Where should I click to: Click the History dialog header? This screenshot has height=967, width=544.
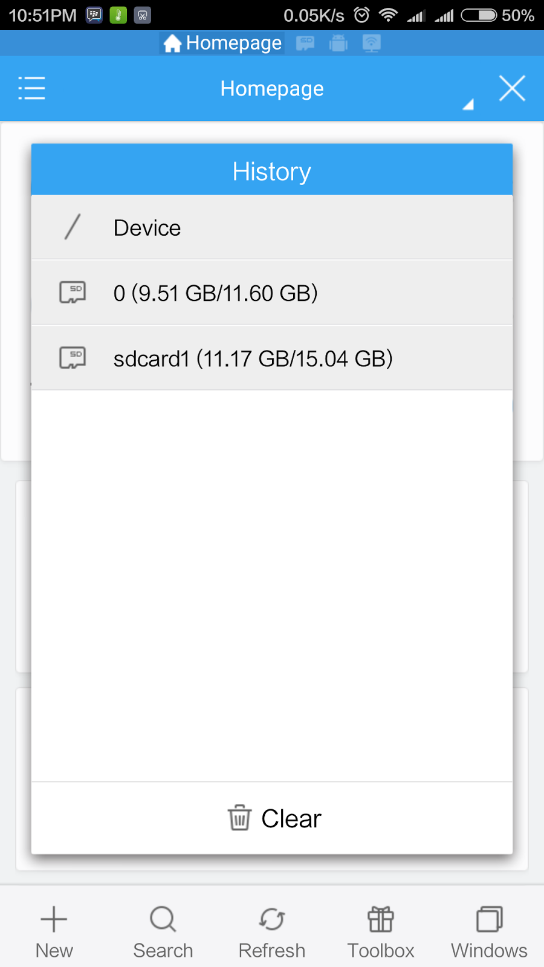tap(271, 171)
